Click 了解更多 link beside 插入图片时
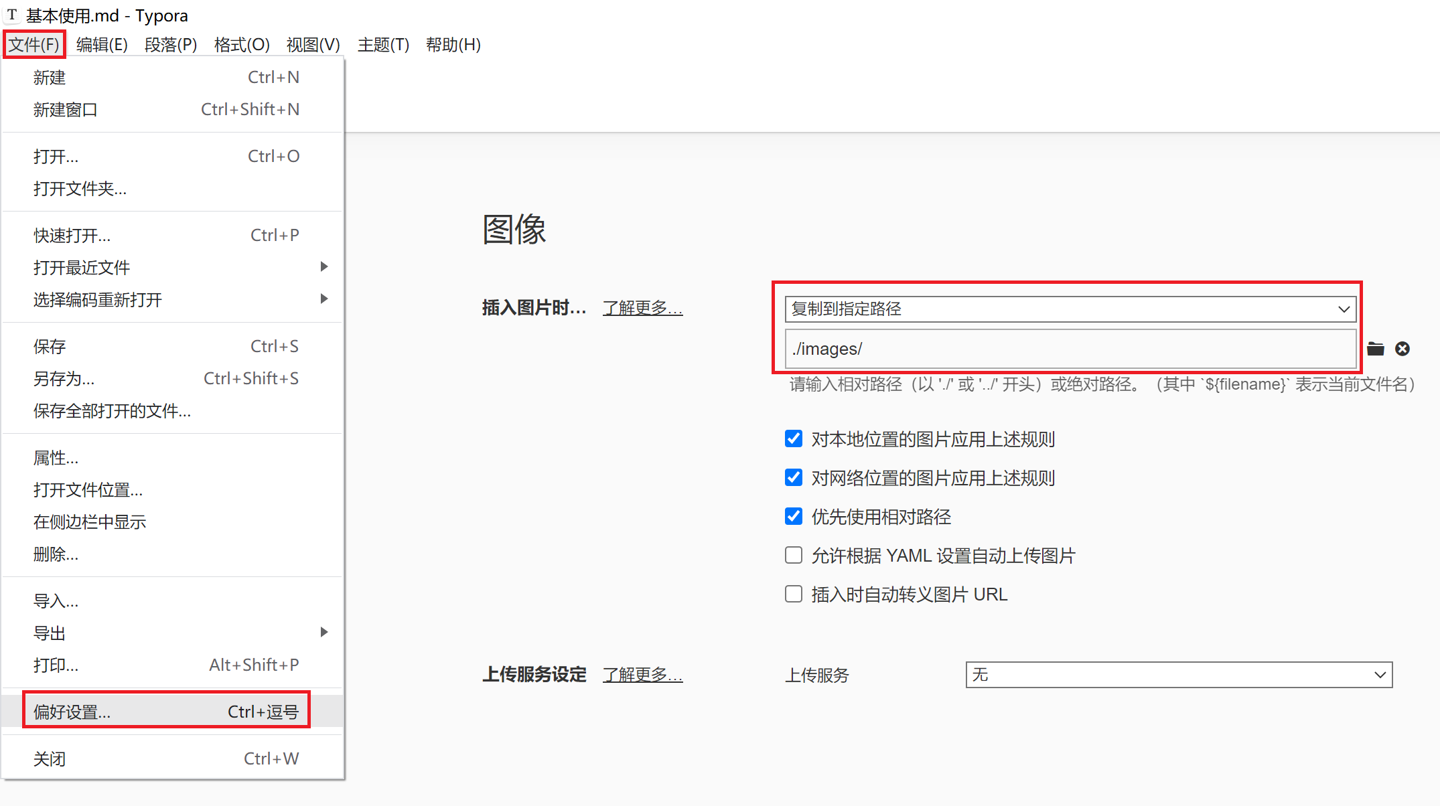Viewport: 1440px width, 806px height. (x=642, y=308)
